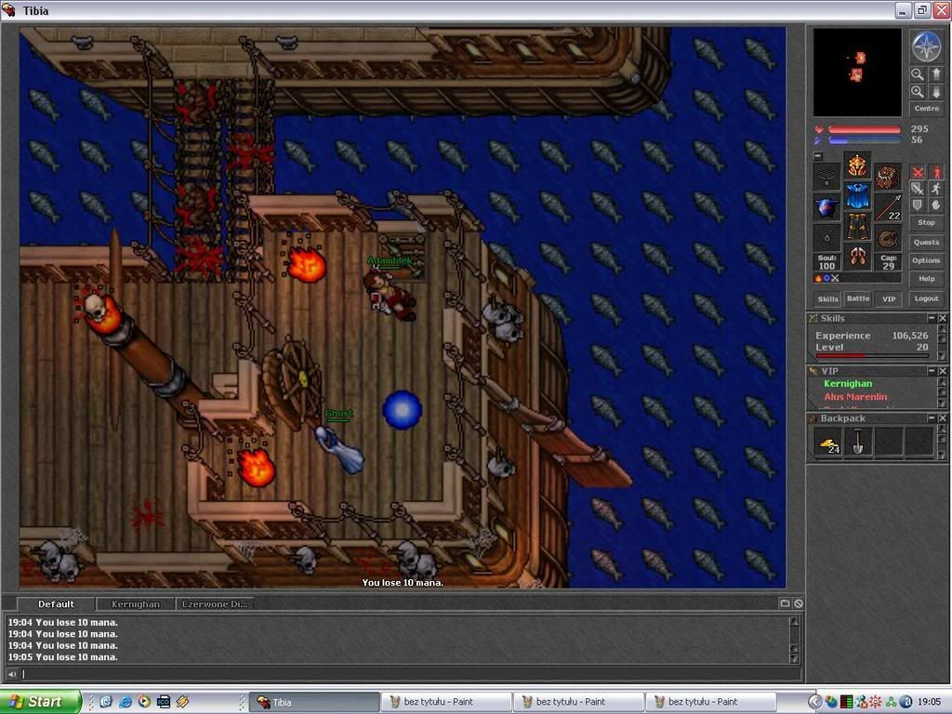952x714 pixels.
Task: Open the Options dialog
Action: click(927, 260)
